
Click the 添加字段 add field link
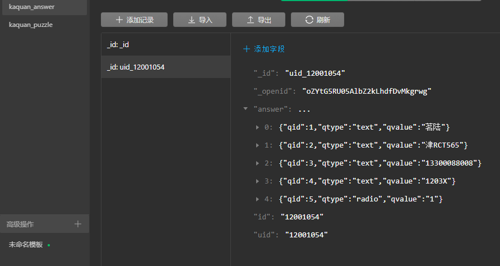(269, 49)
